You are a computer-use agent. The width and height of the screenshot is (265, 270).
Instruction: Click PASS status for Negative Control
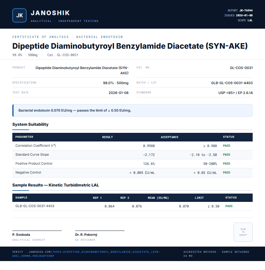pos(226,173)
